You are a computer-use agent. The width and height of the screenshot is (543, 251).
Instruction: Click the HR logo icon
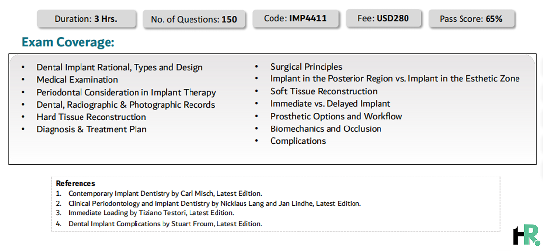[526, 235]
